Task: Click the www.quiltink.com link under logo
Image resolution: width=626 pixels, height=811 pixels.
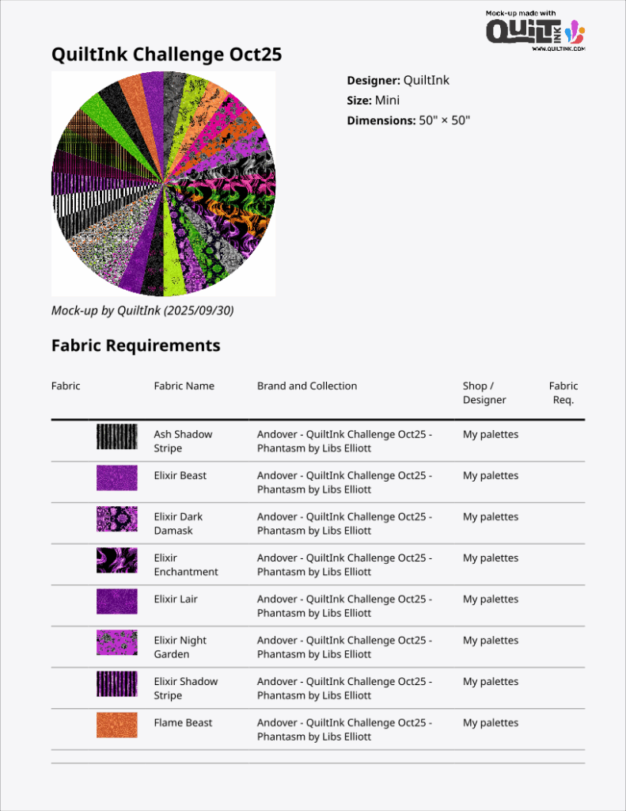Action: (x=558, y=49)
